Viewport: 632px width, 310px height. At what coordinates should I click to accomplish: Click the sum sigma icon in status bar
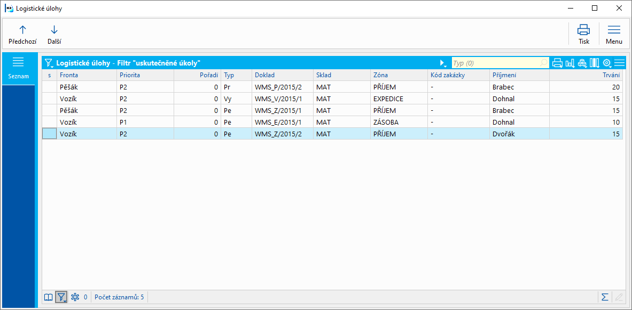(605, 297)
